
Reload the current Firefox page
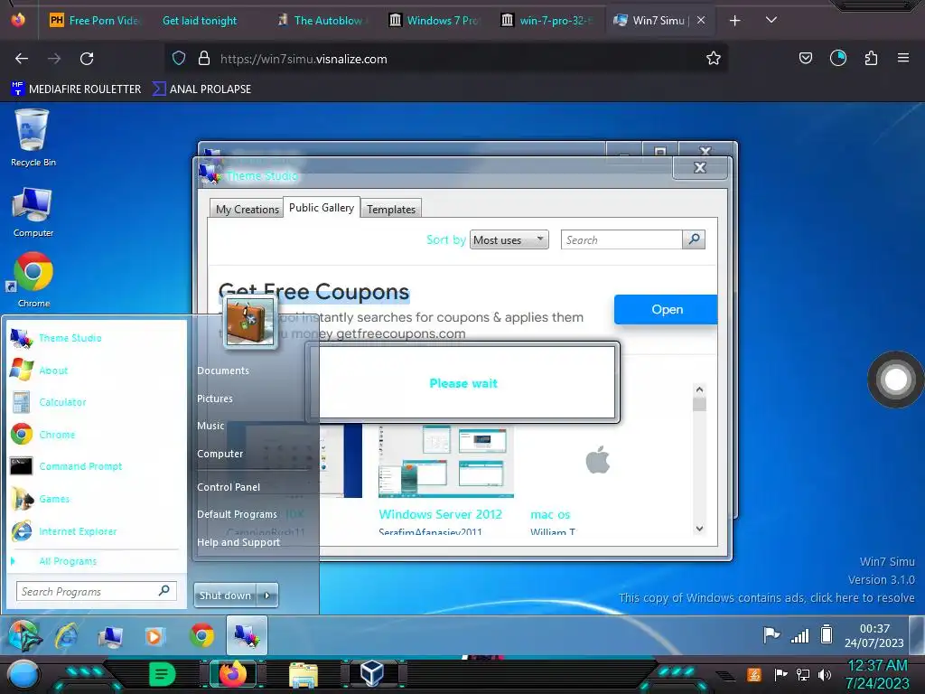click(x=87, y=59)
